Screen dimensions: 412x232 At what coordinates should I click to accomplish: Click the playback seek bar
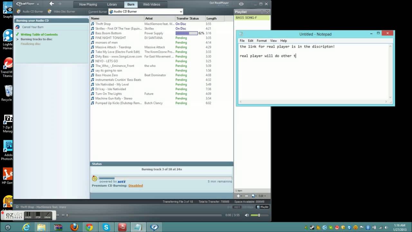(x=144, y=215)
